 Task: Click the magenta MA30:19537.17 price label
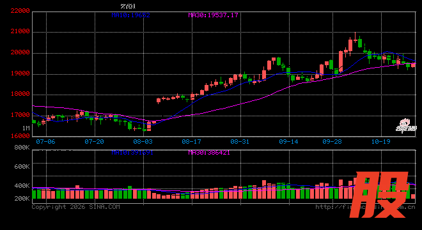point(213,15)
